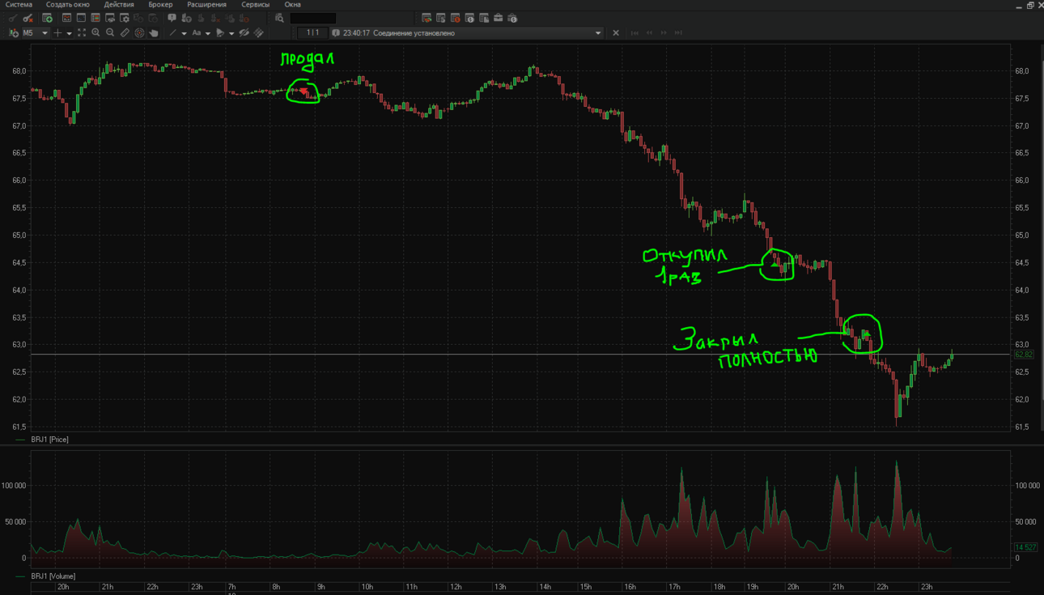Image resolution: width=1044 pixels, height=595 pixels.
Task: Open a new chart window icon
Action: (x=66, y=18)
